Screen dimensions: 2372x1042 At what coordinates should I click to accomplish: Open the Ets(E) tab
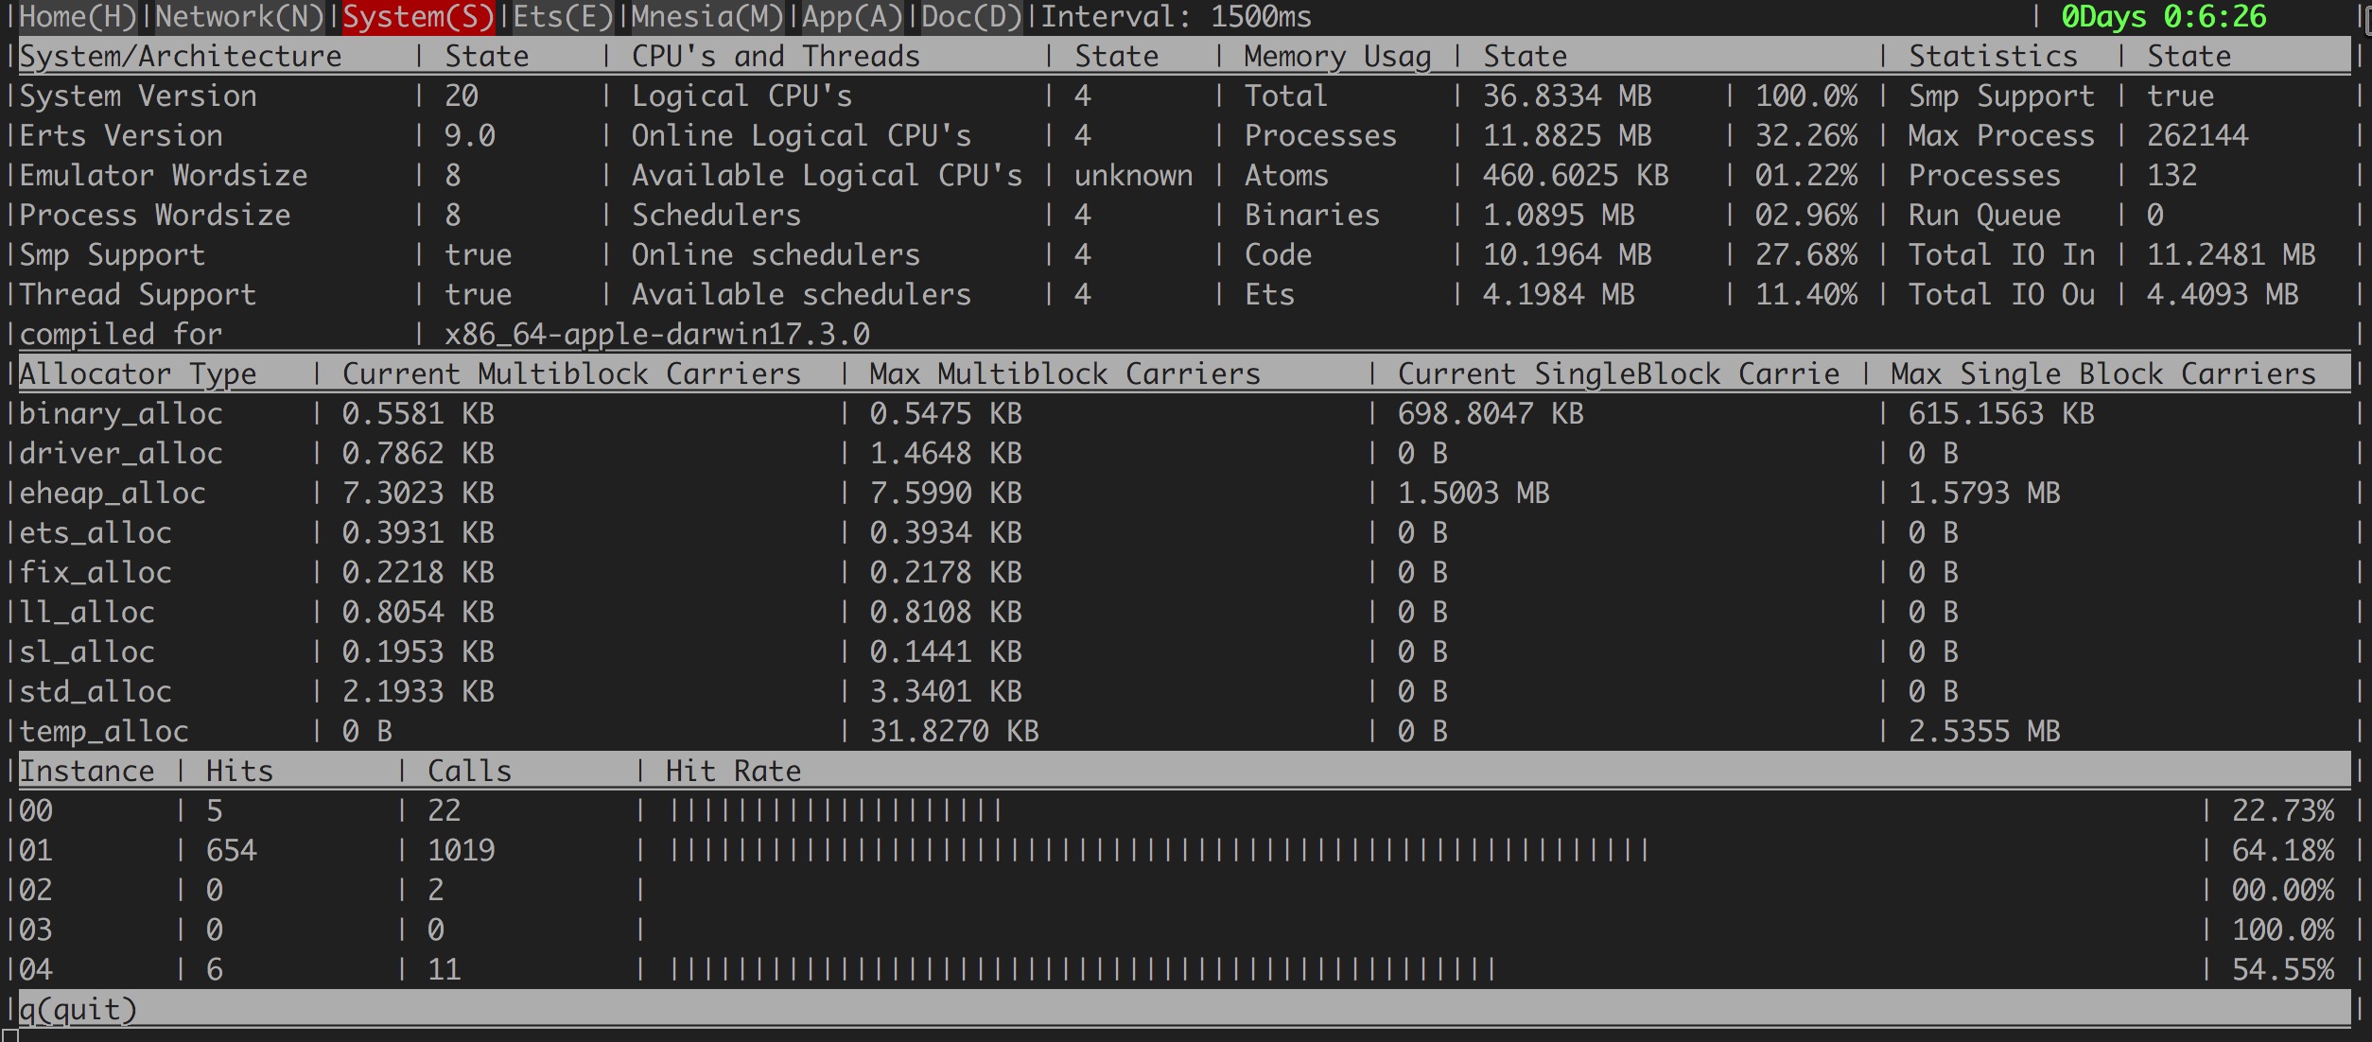point(562,17)
